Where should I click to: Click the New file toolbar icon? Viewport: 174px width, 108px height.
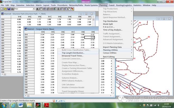tap(2, 9)
